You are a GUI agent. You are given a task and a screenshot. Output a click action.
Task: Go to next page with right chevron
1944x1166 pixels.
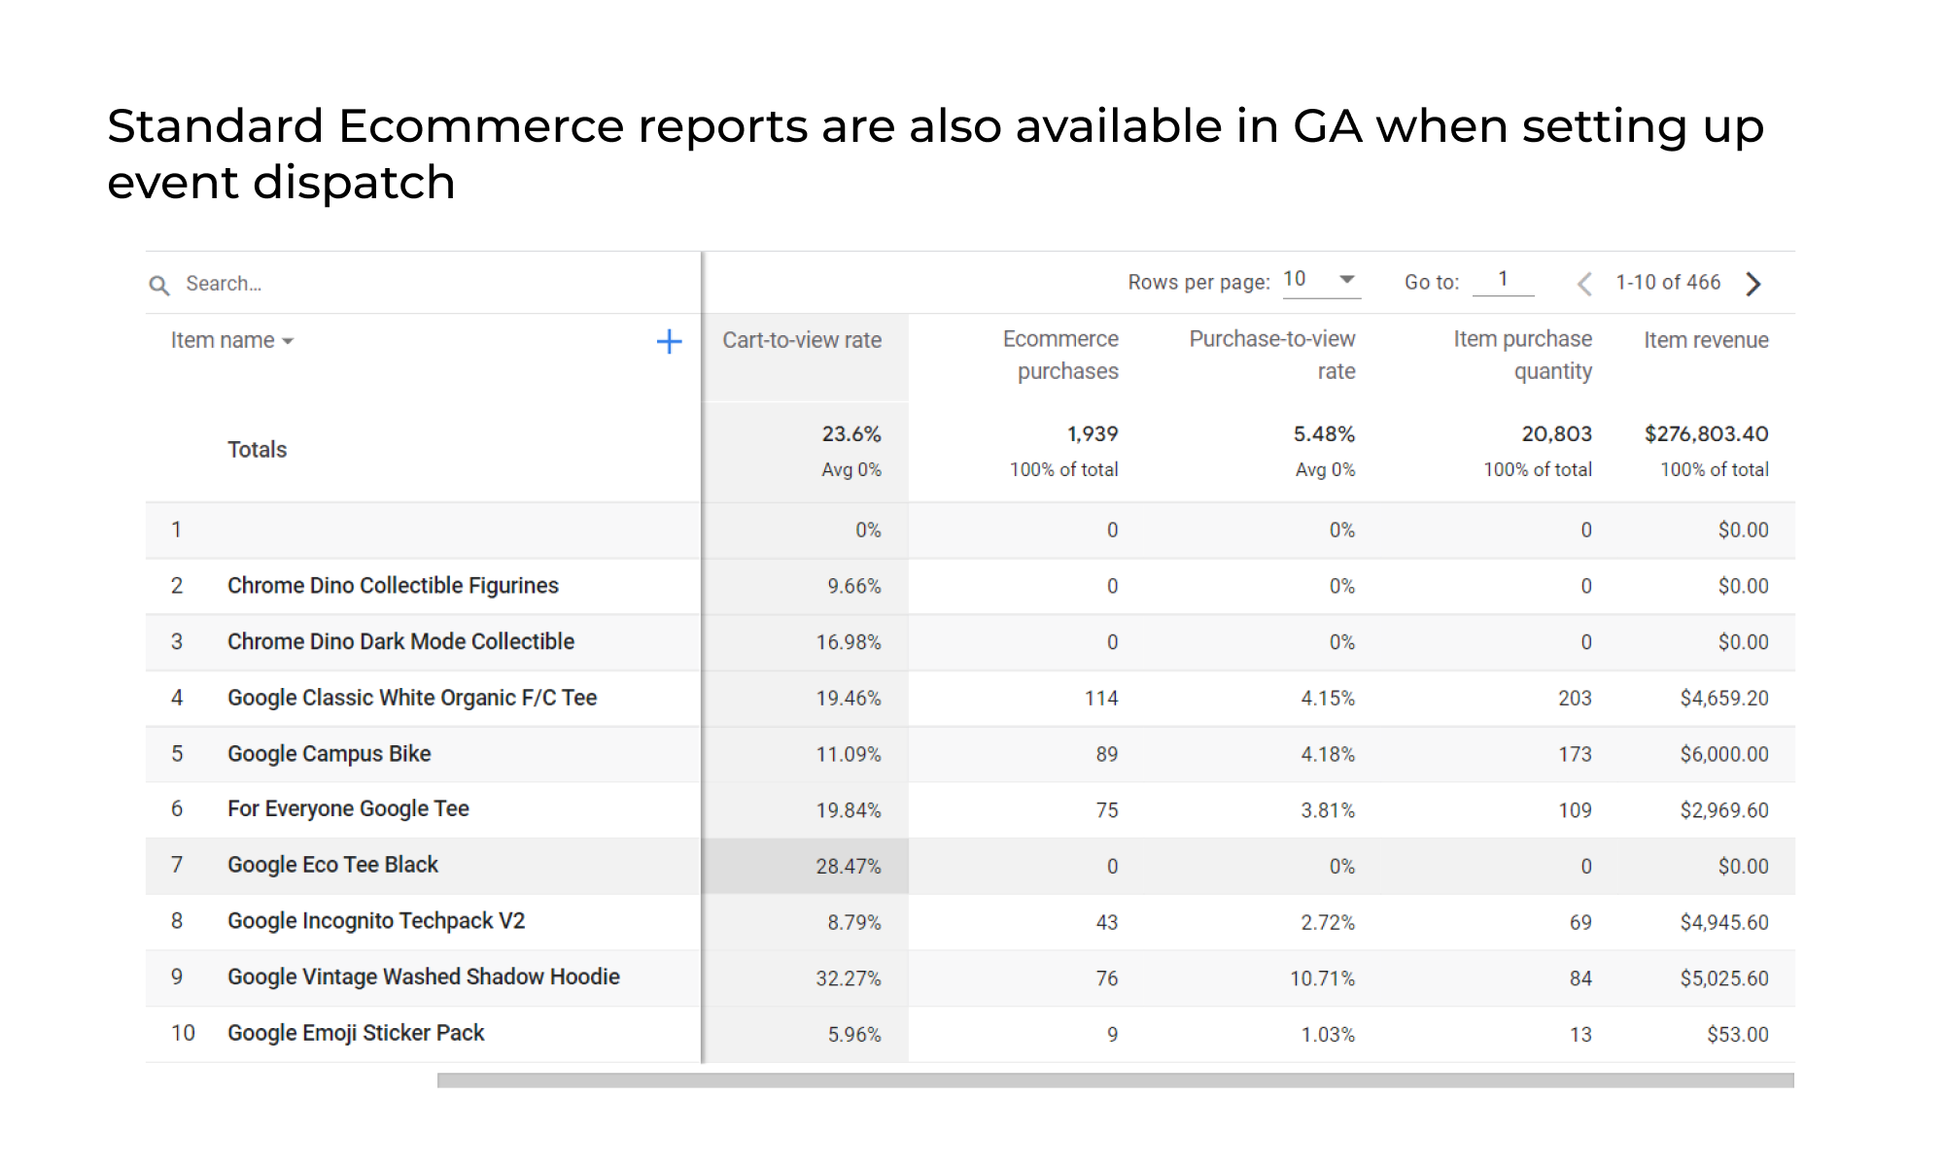1753,284
